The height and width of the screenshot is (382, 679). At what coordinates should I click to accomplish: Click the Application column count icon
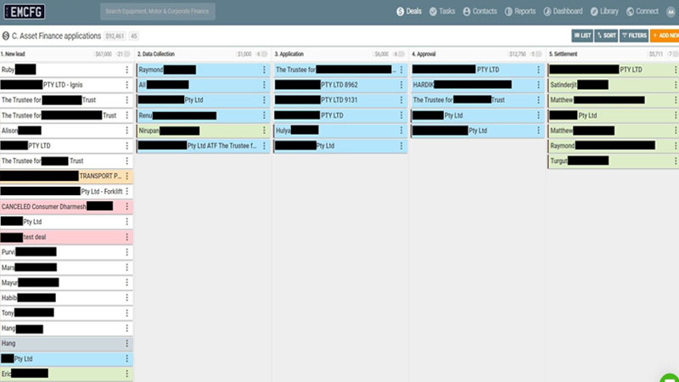[401, 54]
